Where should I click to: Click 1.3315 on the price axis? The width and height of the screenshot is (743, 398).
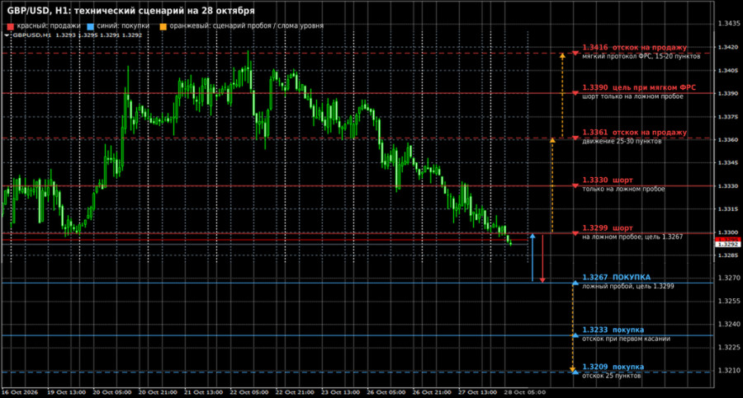pyautogui.click(x=729, y=209)
